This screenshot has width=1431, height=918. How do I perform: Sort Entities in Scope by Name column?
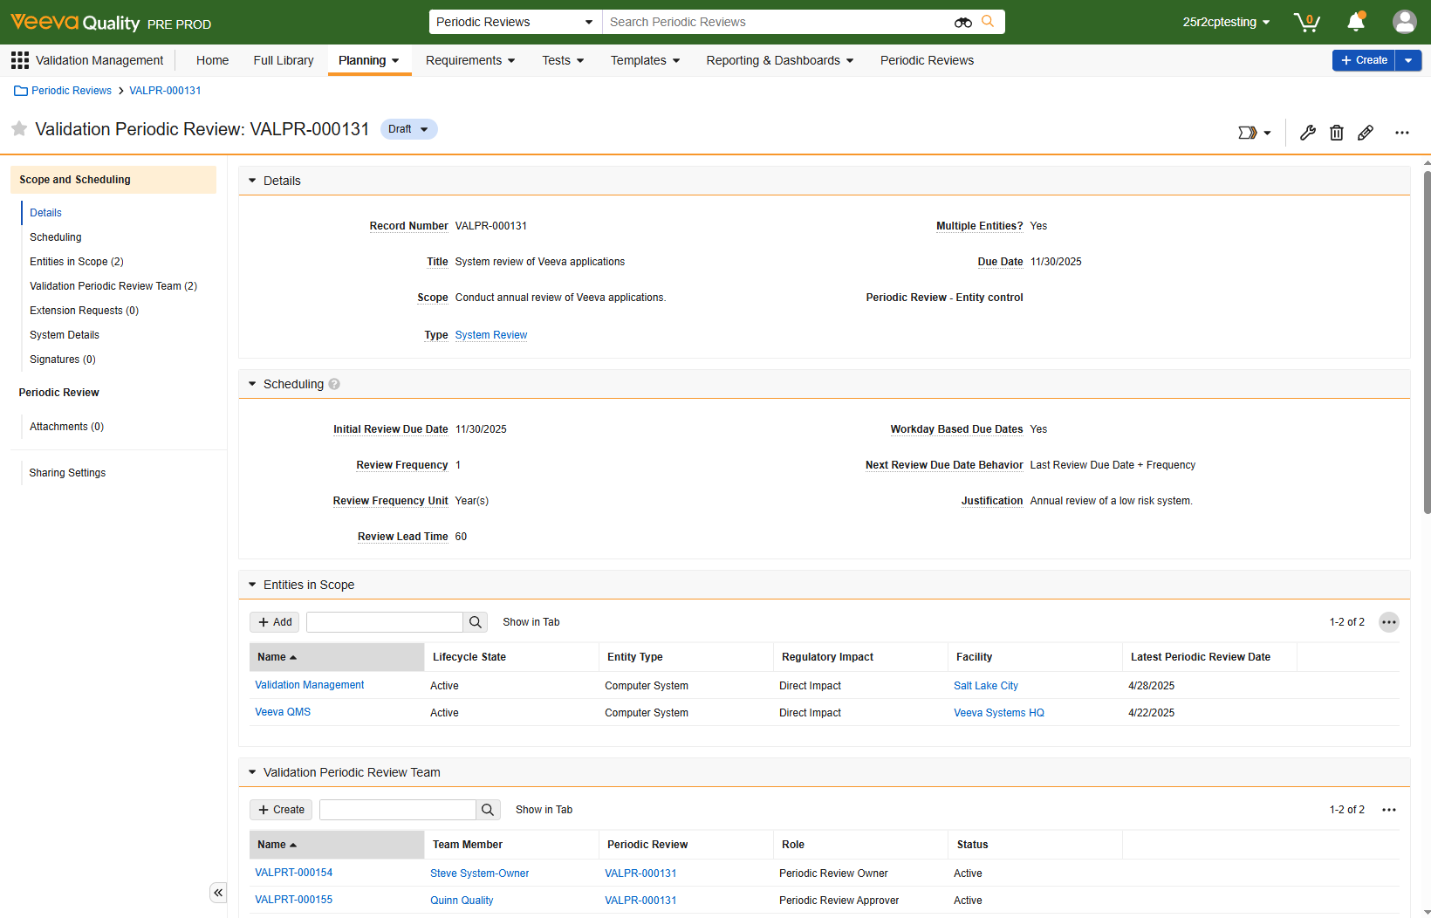[337, 657]
